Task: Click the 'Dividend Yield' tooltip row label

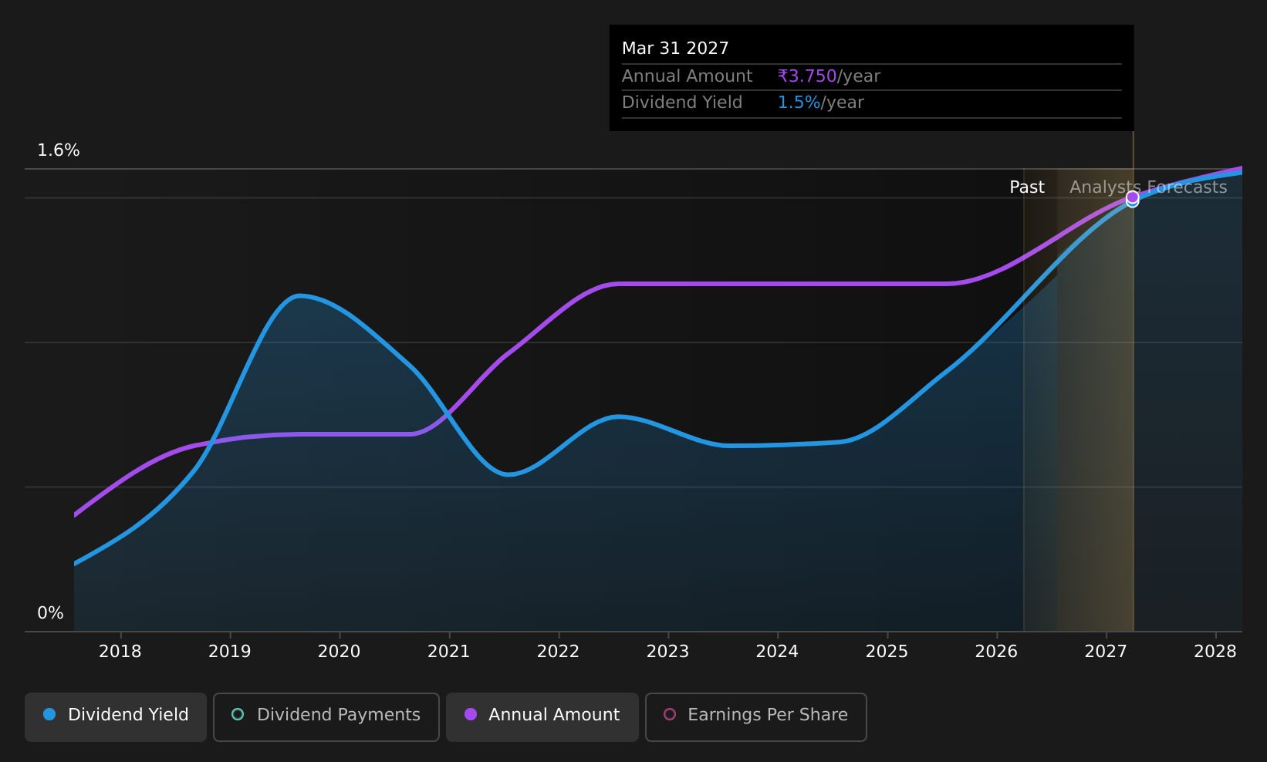Action: click(682, 103)
